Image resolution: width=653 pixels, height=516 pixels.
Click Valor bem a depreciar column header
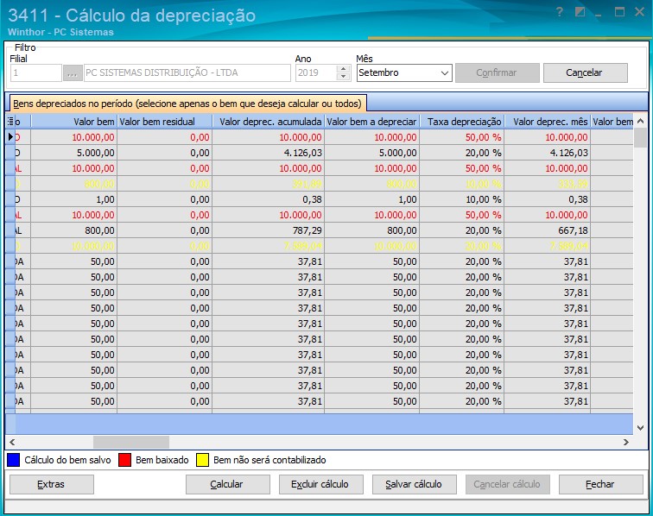(372, 122)
